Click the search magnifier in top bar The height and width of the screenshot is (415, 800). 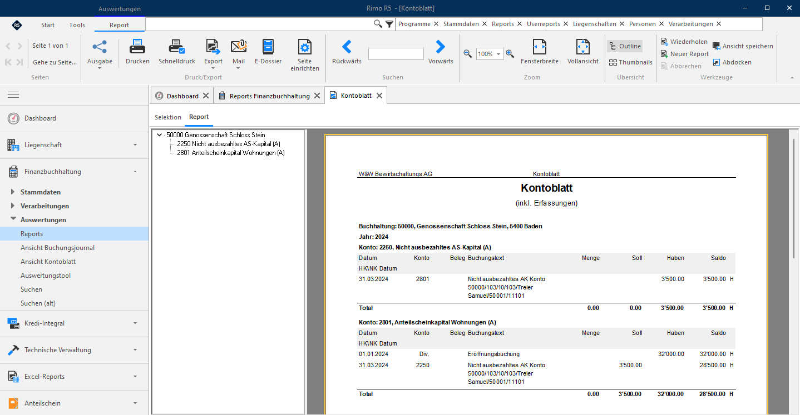[378, 24]
